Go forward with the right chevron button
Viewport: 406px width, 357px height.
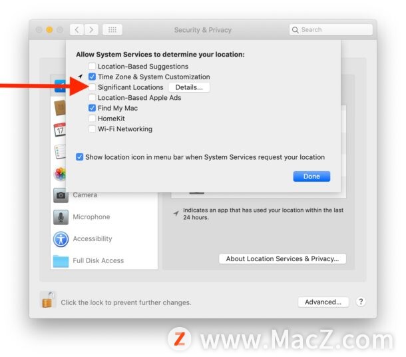tap(91, 30)
